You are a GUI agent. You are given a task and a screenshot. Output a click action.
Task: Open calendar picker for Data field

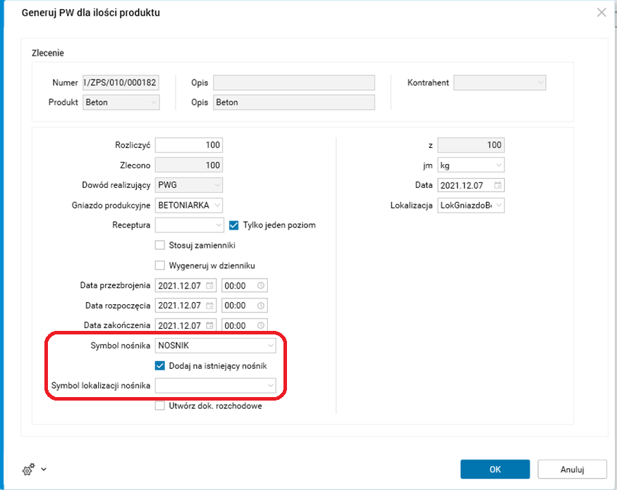click(498, 185)
